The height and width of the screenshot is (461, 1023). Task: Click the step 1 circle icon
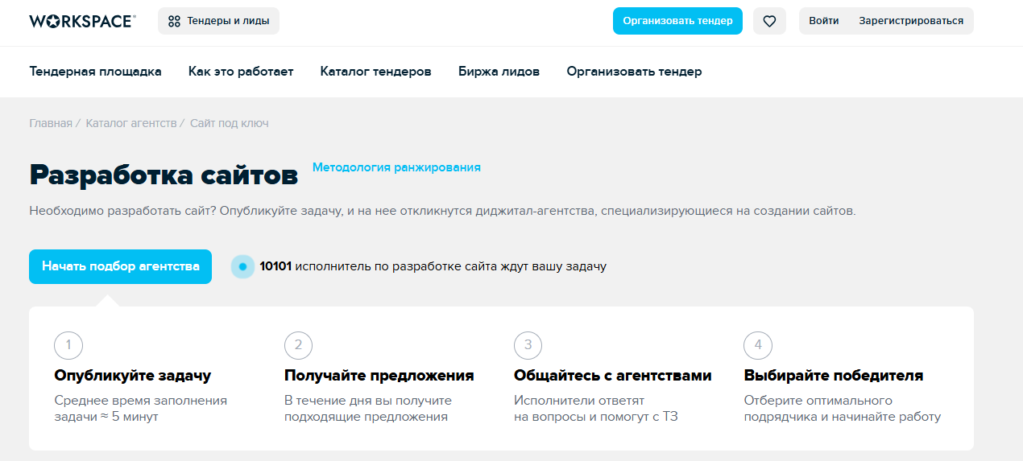68,346
